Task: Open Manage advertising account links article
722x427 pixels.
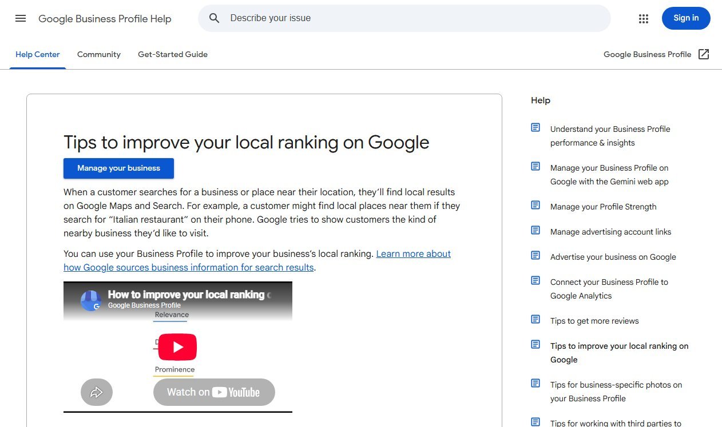Action: [x=611, y=232]
